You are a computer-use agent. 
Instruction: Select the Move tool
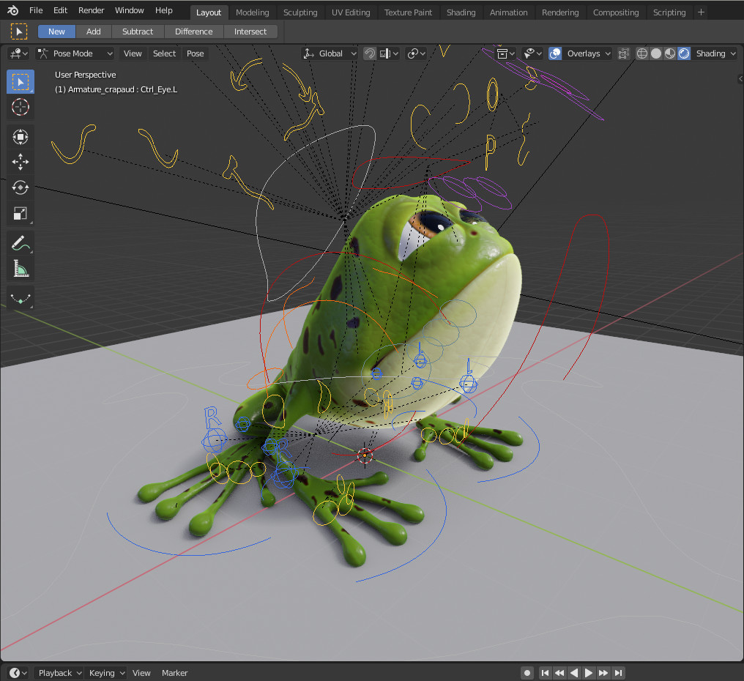20,162
